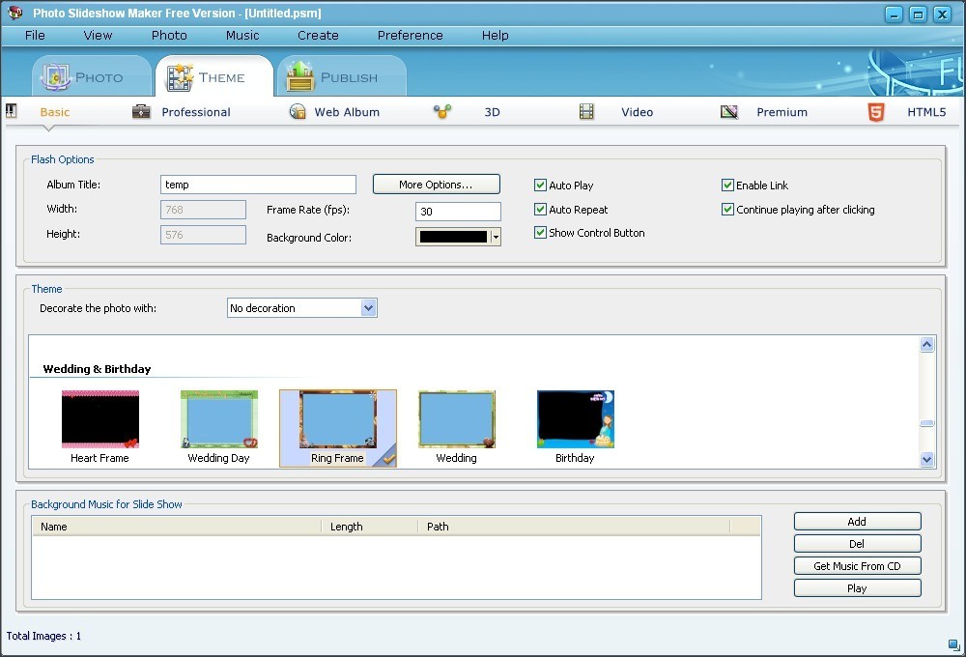Select the Professional briefcase icon
Viewport: 966px width, 657px height.
coord(141,112)
